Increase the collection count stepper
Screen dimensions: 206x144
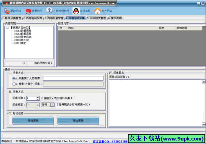pyautogui.click(x=38, y=97)
